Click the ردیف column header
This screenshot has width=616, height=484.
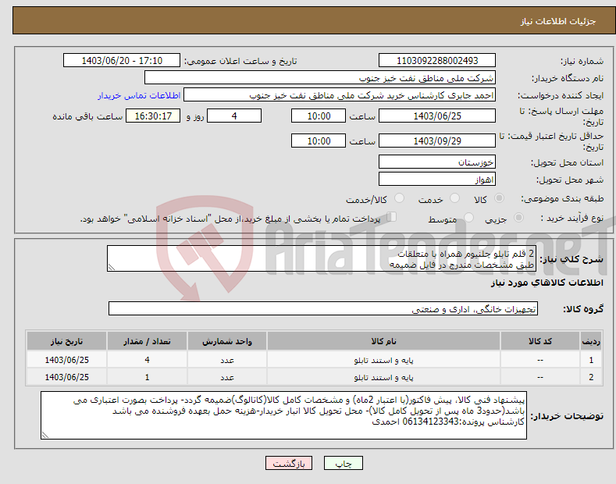tap(591, 341)
